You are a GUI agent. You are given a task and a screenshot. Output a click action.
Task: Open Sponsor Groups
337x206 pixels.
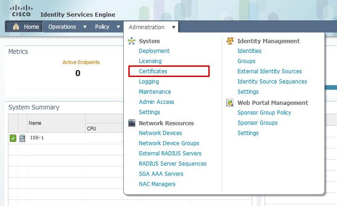click(258, 123)
